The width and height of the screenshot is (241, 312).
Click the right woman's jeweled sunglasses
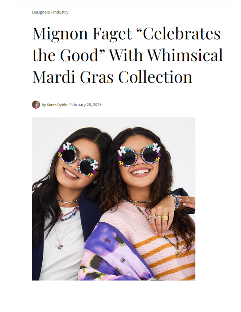click(x=139, y=155)
